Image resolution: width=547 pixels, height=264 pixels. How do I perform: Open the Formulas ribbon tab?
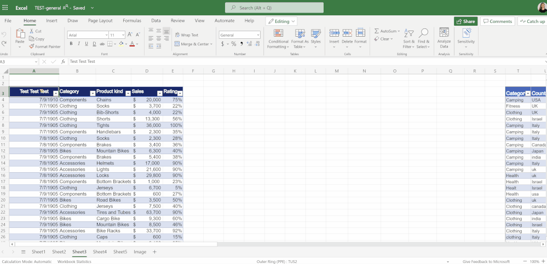132,21
